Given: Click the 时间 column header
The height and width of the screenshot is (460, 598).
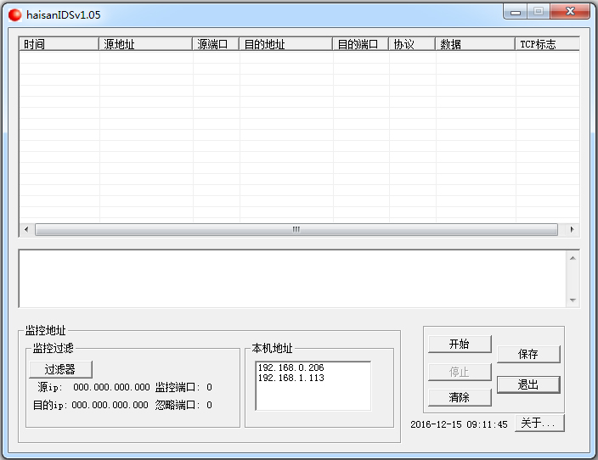Looking at the screenshot, I should tap(59, 44).
